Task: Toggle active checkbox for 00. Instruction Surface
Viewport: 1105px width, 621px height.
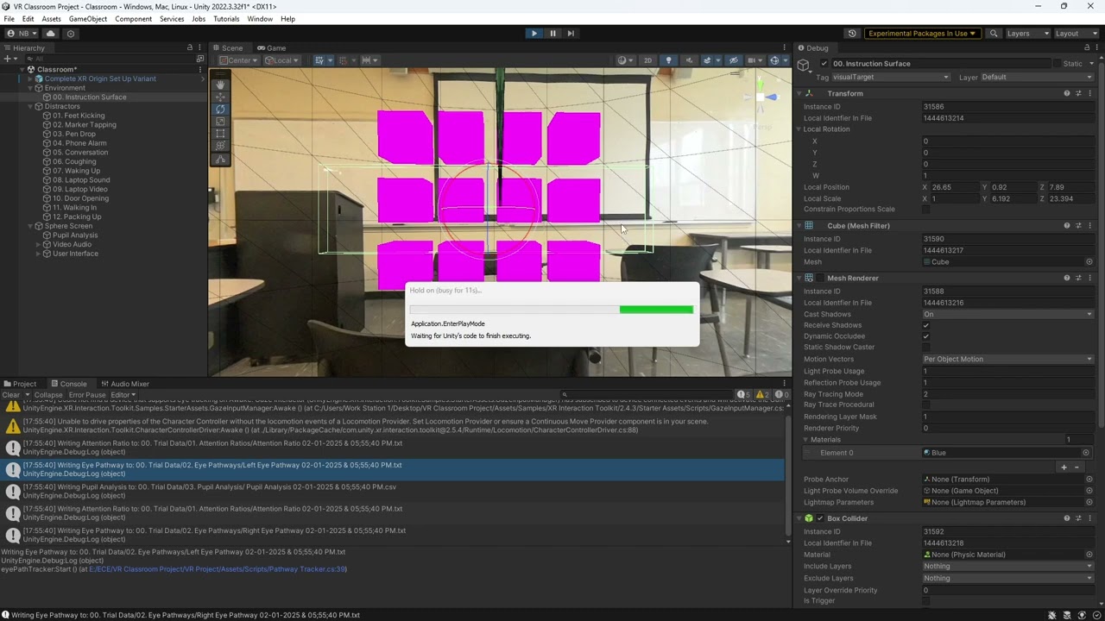Action: [824, 64]
